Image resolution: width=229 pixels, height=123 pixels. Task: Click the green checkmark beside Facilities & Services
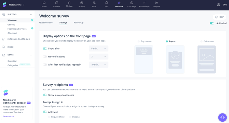tap(32, 28)
